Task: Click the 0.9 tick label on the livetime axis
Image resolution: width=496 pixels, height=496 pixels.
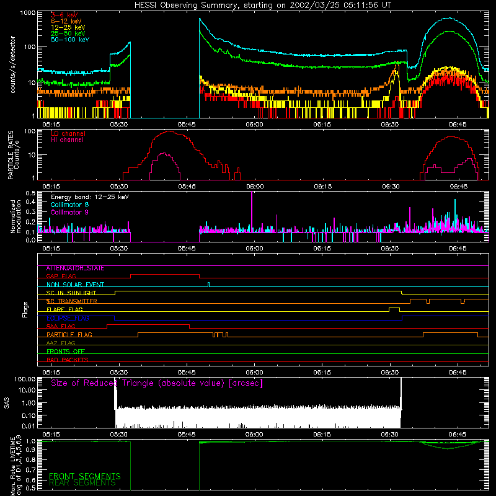Action: pos(30,449)
